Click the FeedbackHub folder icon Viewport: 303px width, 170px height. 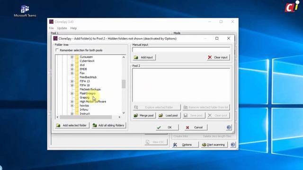(77, 77)
